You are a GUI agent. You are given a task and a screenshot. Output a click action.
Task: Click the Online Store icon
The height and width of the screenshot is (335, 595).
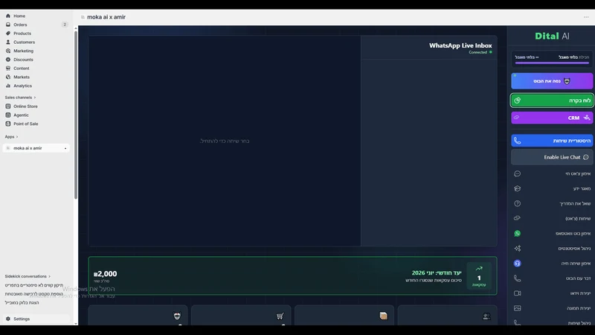8,106
